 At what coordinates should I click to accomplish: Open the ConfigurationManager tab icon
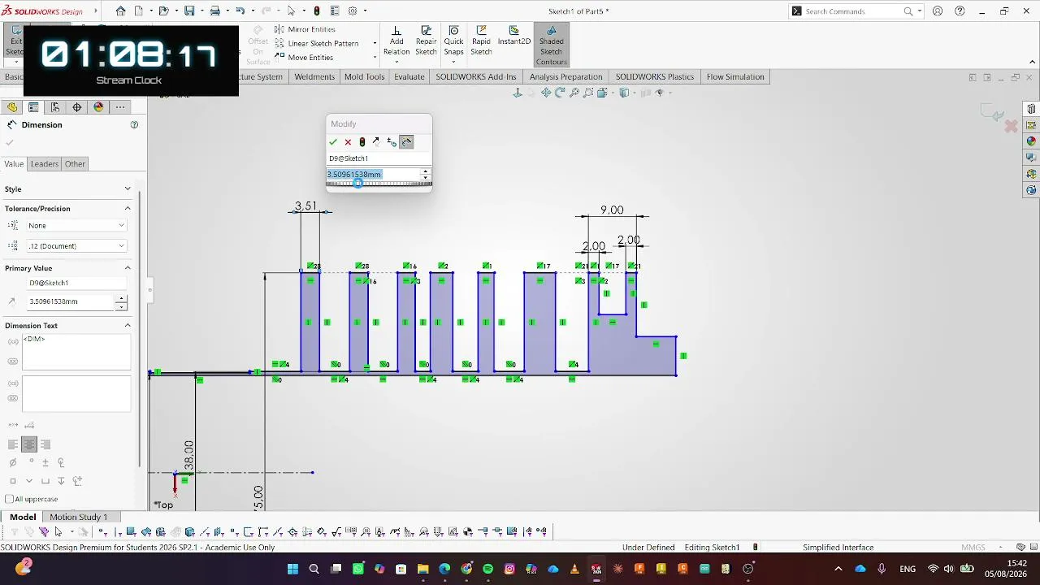[55, 107]
